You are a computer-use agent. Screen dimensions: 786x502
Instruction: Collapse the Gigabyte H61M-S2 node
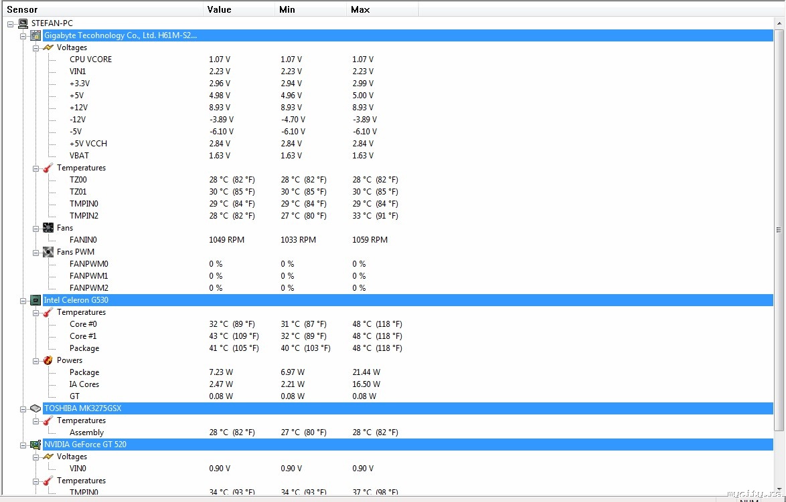pyautogui.click(x=23, y=36)
